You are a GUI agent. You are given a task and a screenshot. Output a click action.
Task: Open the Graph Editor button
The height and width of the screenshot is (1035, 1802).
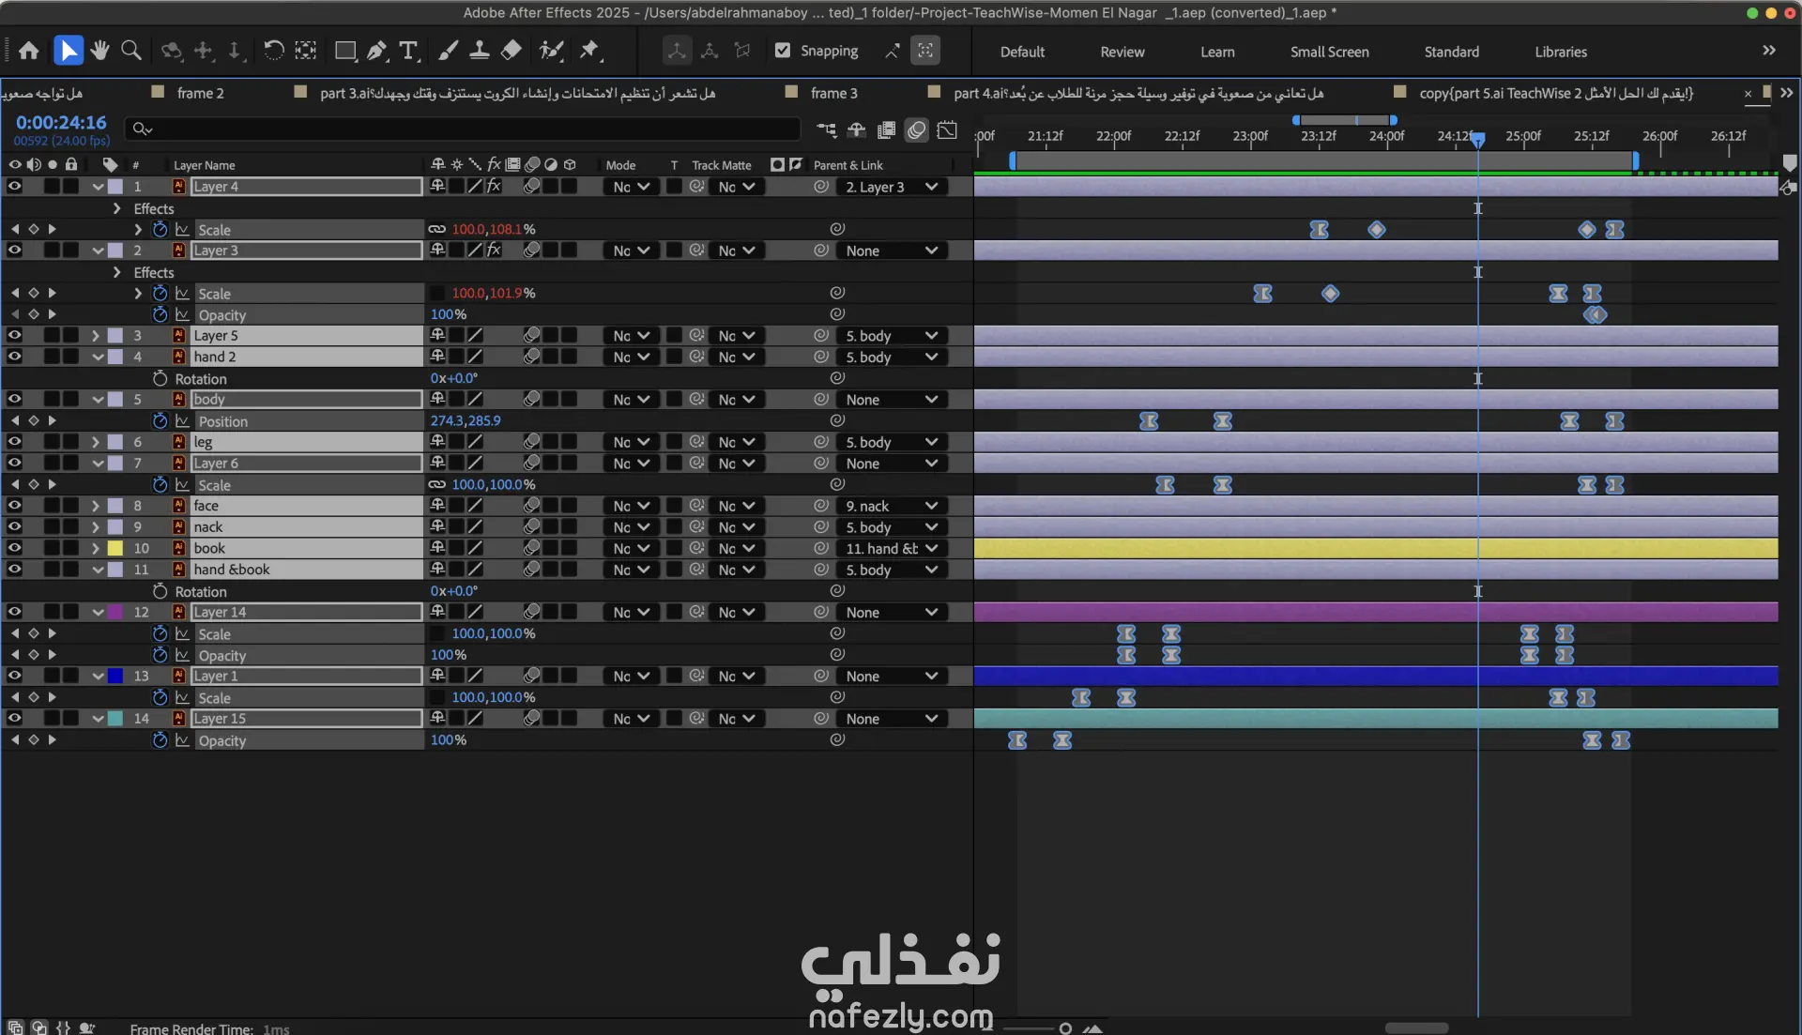tap(947, 129)
